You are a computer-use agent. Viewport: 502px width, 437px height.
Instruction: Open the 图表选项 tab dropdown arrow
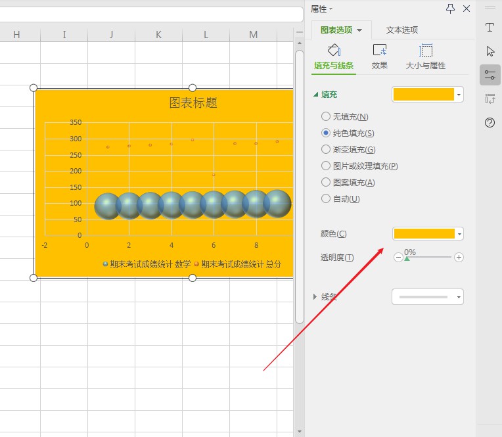(x=359, y=30)
